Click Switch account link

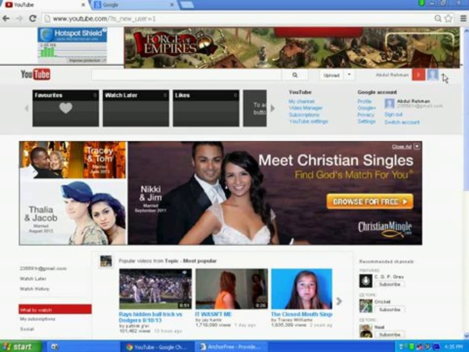tap(402, 122)
